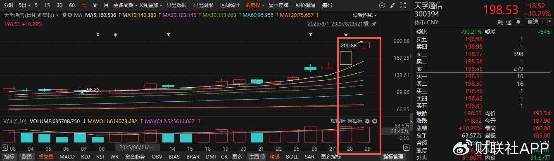554x161 pixels.
Task: Select the 指标 bottom tab
Action: point(9,157)
